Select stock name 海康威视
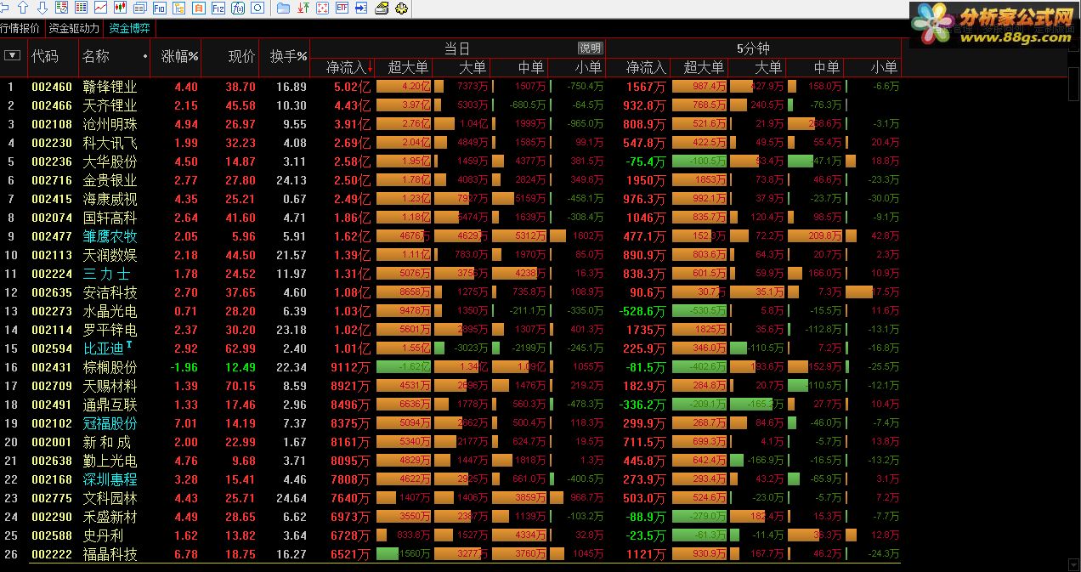 coord(110,199)
